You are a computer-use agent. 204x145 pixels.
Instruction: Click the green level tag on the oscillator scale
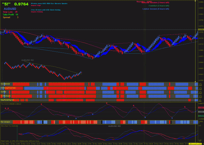point(201,116)
